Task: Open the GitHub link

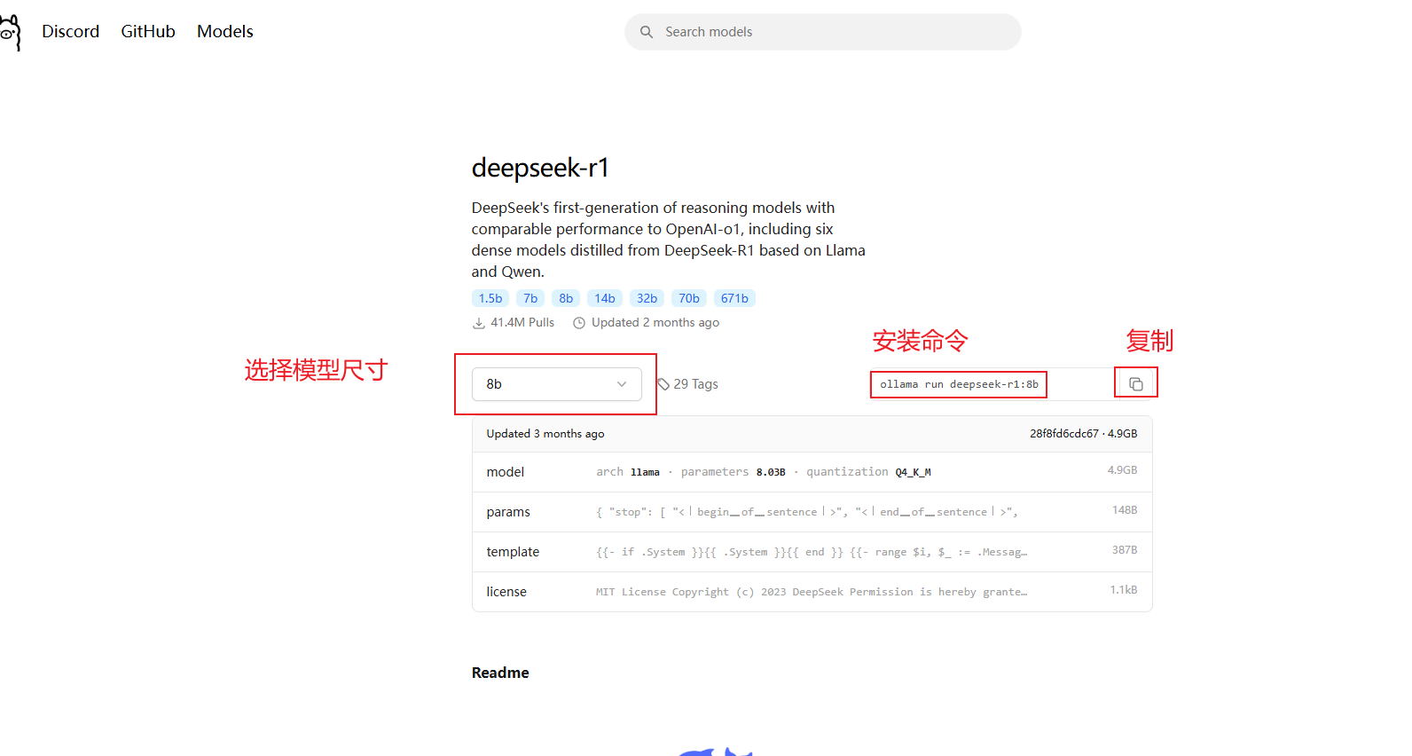Action: pyautogui.click(x=148, y=32)
